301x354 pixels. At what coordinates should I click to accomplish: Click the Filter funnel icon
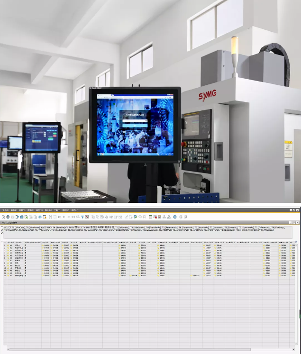point(82,217)
